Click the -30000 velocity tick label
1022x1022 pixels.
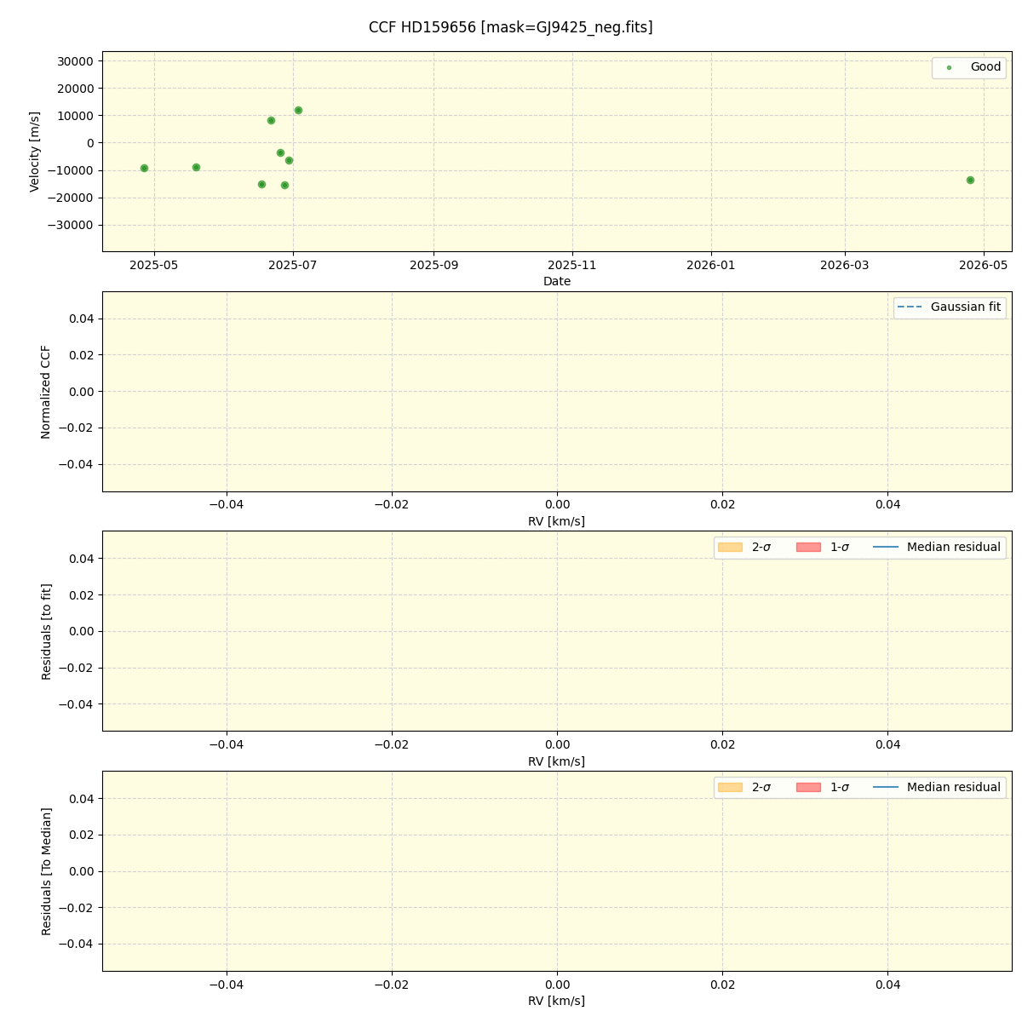[72, 225]
